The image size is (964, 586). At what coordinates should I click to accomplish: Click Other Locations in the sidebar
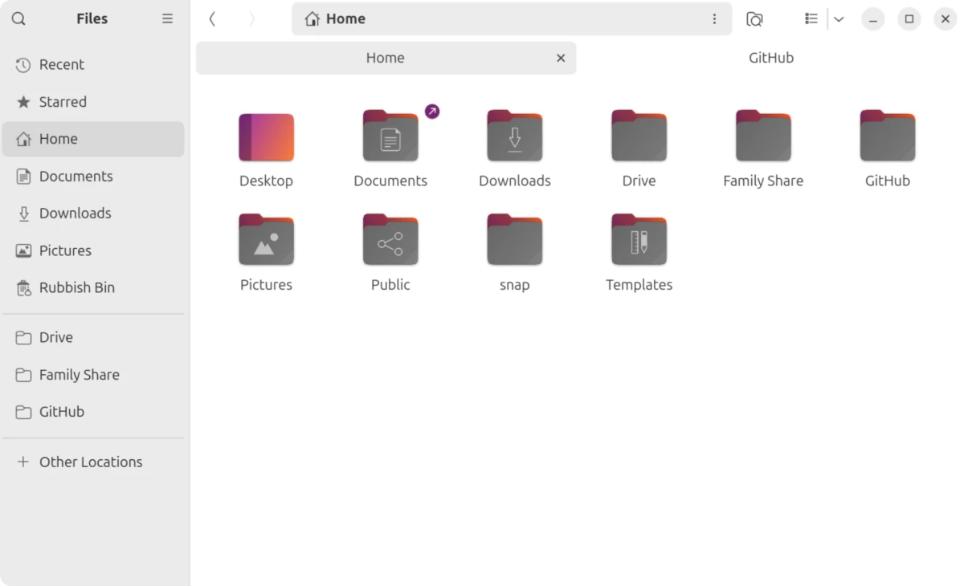click(90, 462)
